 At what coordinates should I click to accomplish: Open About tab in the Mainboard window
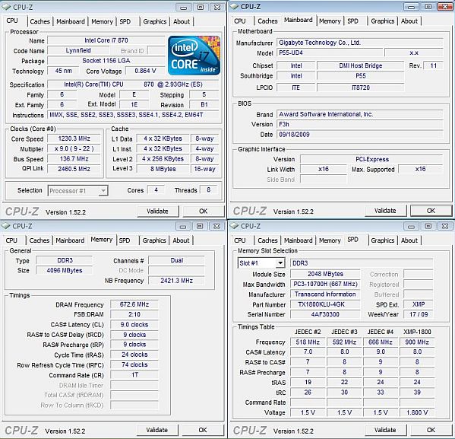tap(409, 21)
